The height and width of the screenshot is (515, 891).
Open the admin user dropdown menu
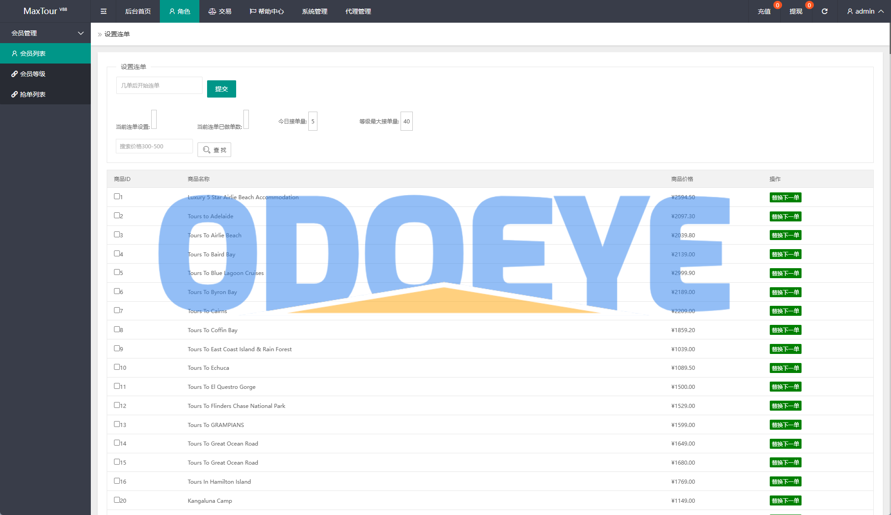click(x=865, y=11)
